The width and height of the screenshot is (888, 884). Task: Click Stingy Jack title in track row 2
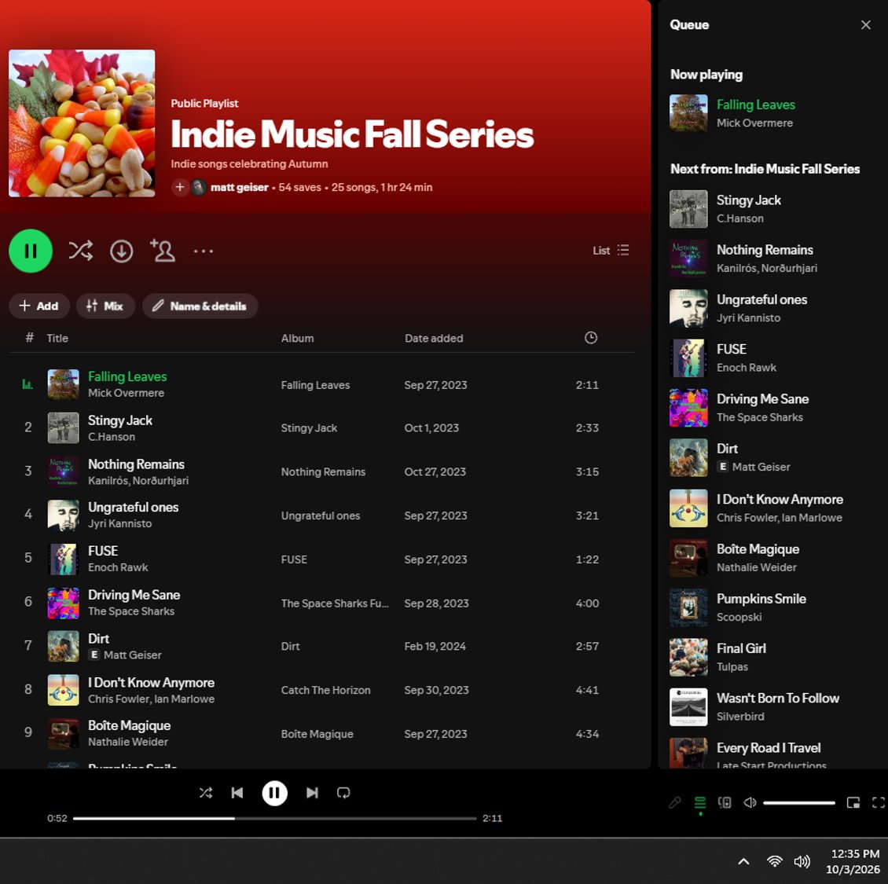[x=120, y=420]
